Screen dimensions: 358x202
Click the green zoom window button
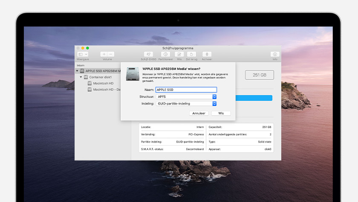(x=87, y=48)
